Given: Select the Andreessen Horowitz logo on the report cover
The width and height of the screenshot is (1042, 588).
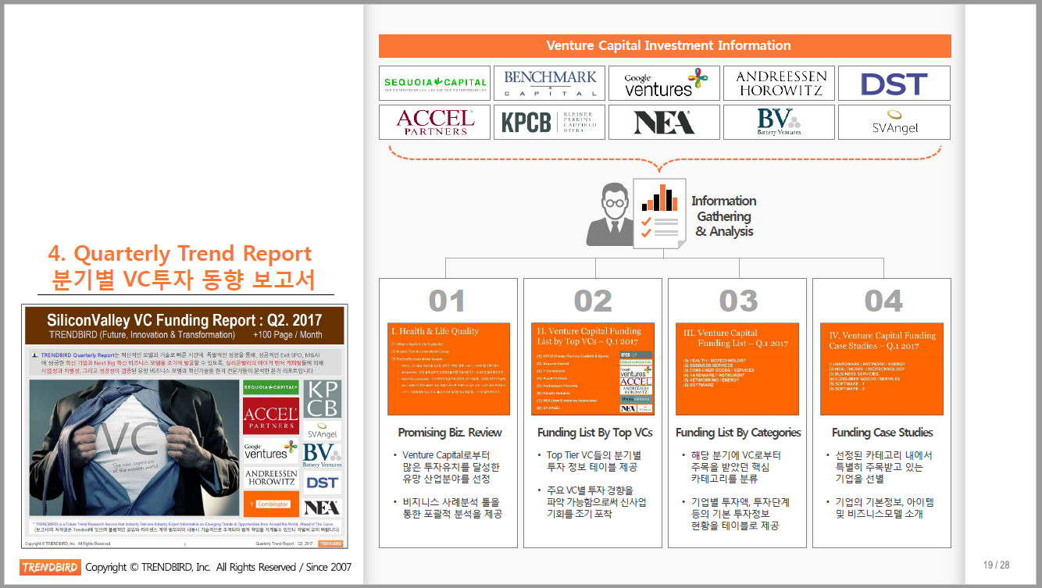Looking at the screenshot, I should [x=270, y=478].
